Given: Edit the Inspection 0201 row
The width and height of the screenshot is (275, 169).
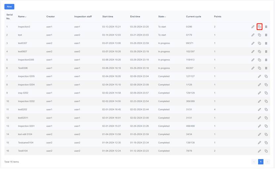Looking at the screenshot, I should pyautogui.click(x=259, y=126).
